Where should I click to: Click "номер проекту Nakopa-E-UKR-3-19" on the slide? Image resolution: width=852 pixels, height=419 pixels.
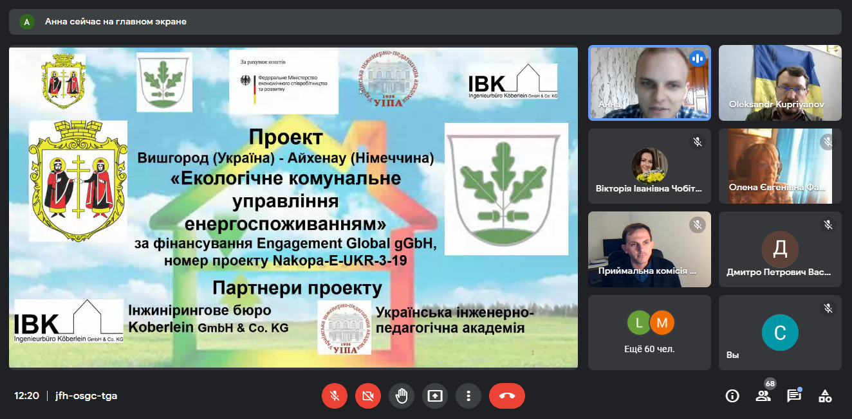286,260
